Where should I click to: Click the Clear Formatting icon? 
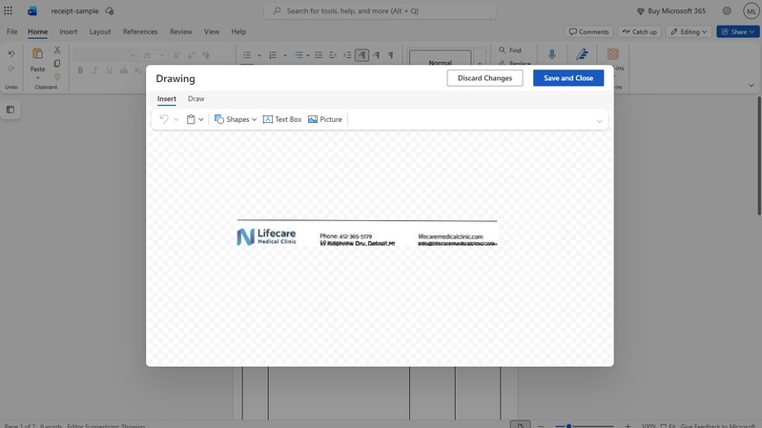tap(206, 55)
